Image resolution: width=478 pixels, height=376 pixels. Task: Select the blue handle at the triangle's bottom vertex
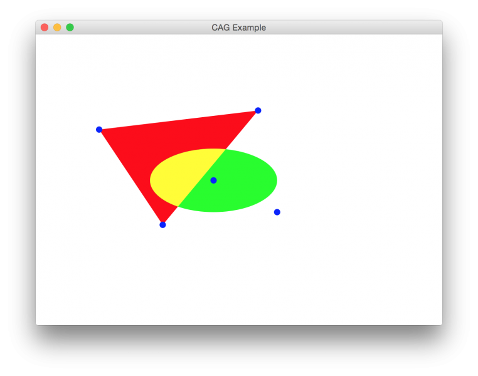(163, 225)
